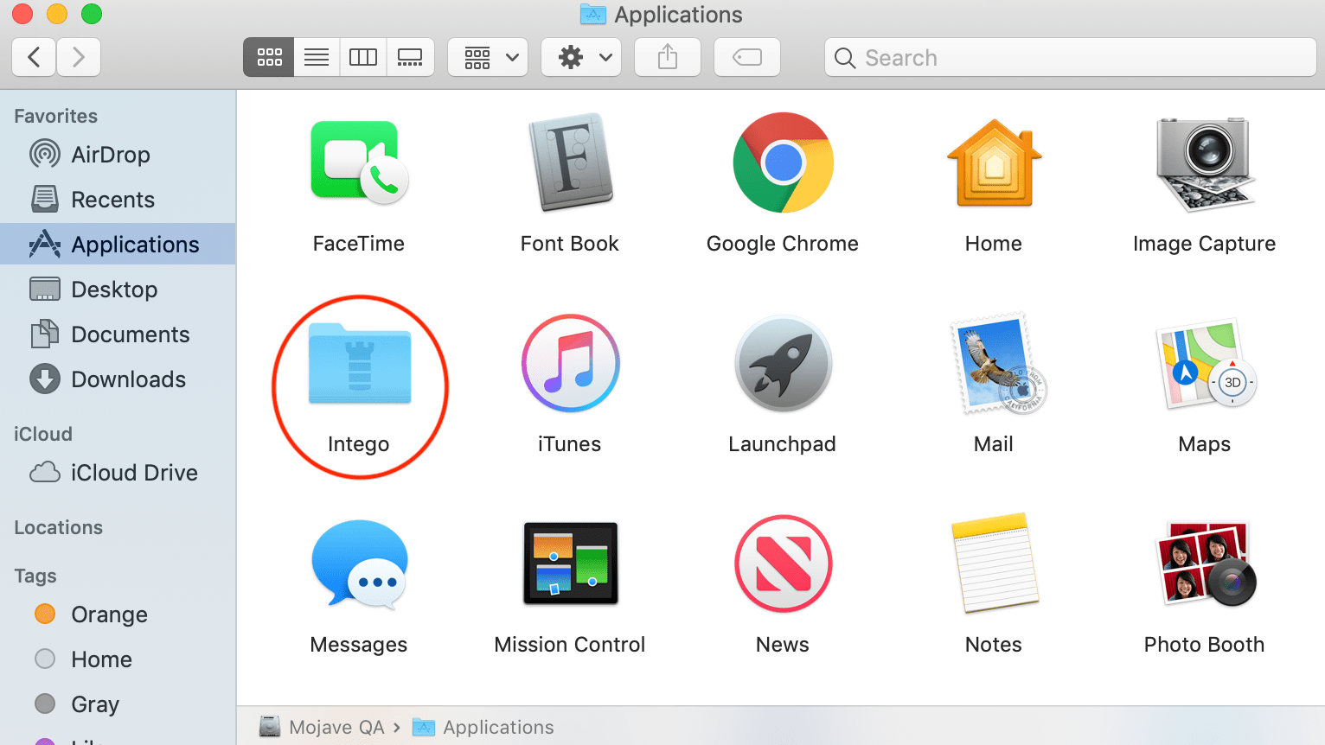The width and height of the screenshot is (1325, 745).
Task: Open the Notes app icon
Action: (x=993, y=564)
